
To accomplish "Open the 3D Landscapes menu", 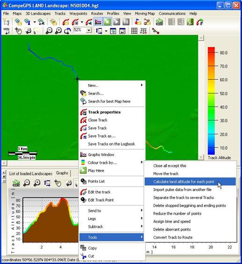I will 38,14.
